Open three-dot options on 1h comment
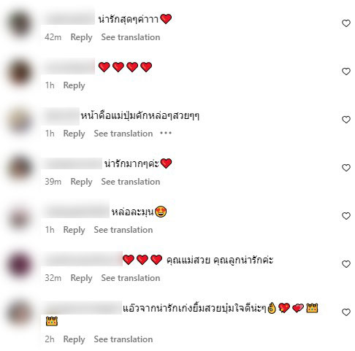 click(166, 133)
